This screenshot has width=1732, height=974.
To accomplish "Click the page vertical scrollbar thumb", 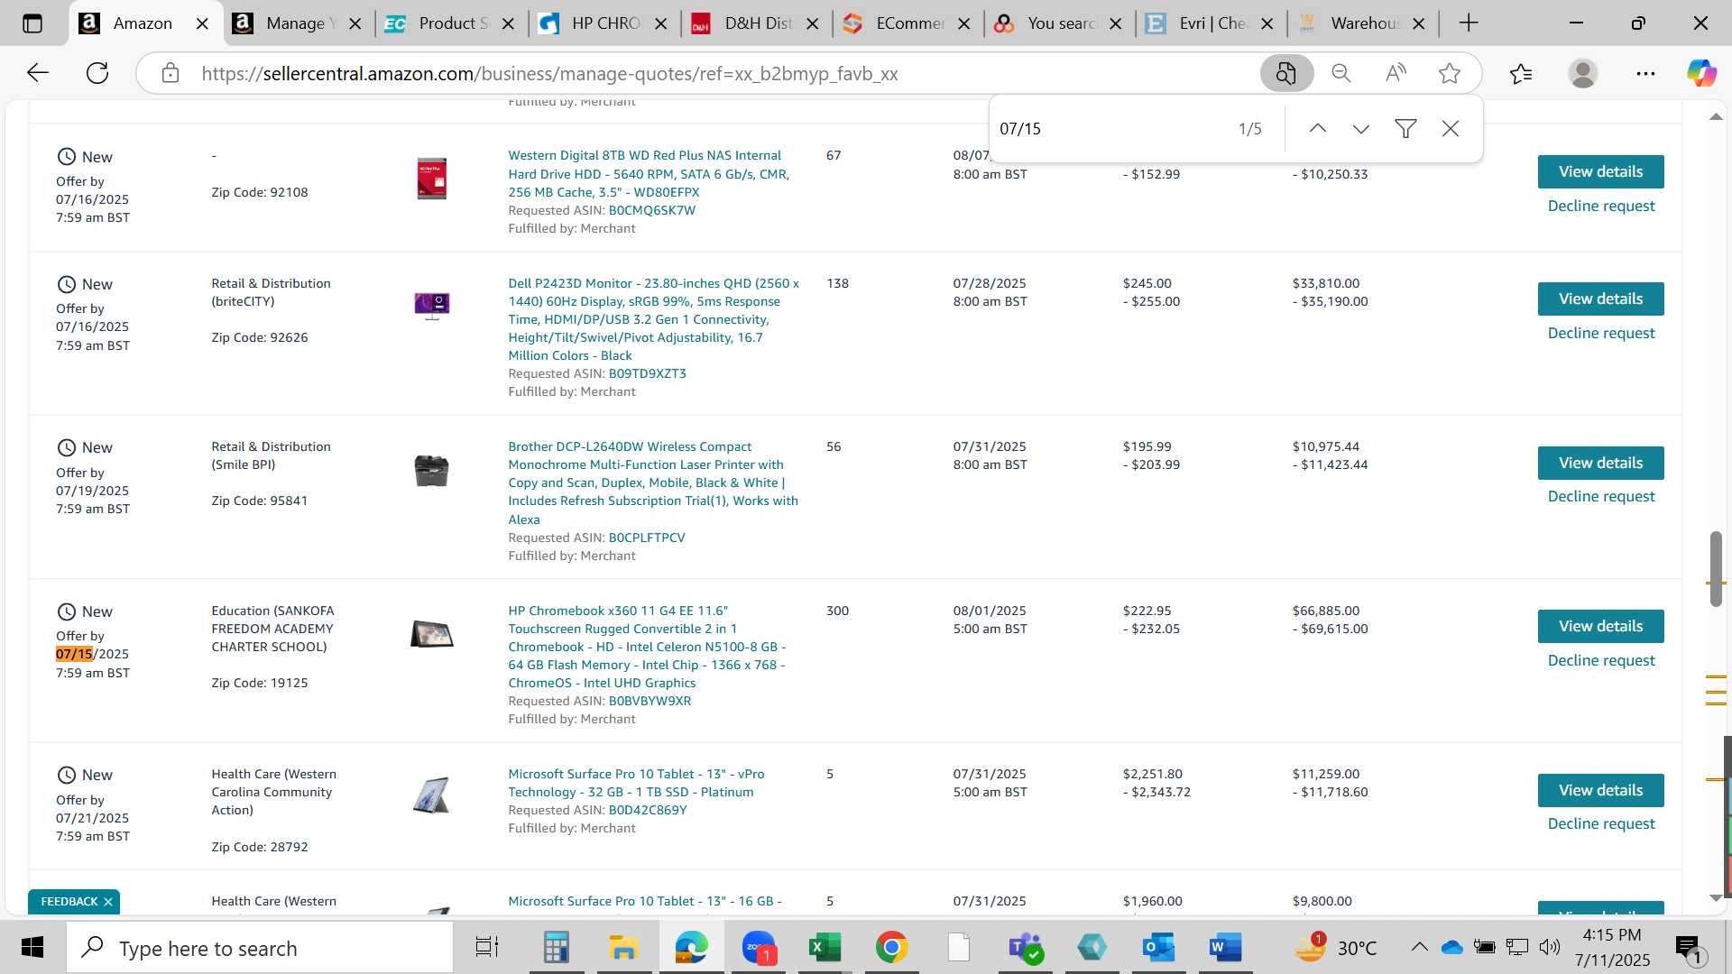I will click(x=1716, y=569).
